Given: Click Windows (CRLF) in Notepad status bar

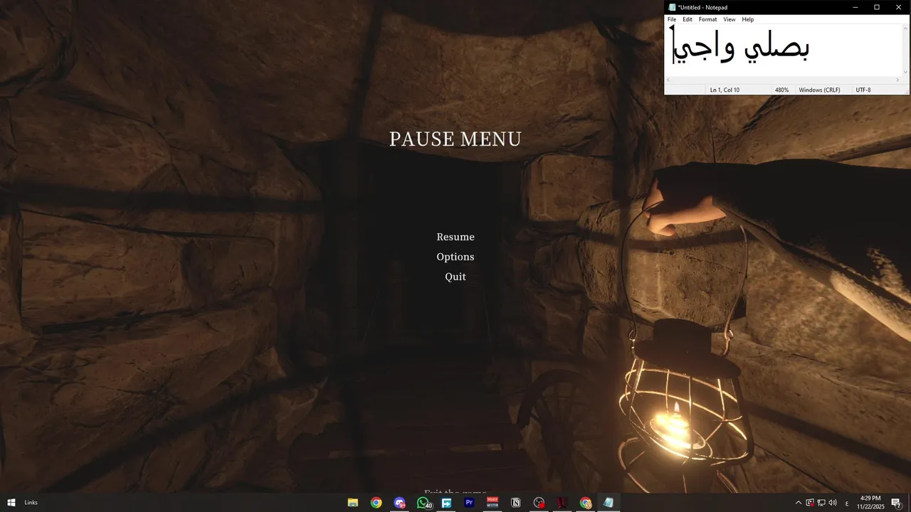Looking at the screenshot, I should (x=819, y=90).
